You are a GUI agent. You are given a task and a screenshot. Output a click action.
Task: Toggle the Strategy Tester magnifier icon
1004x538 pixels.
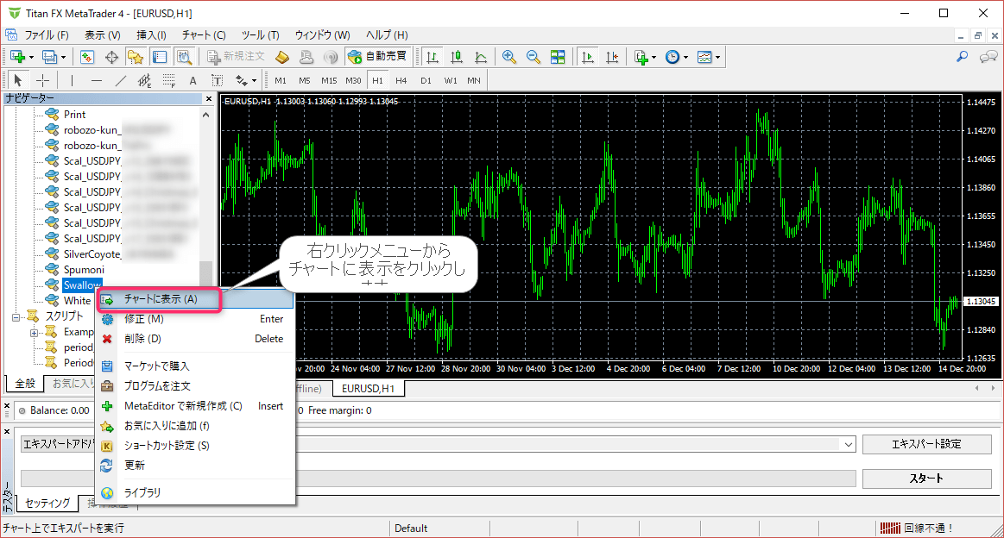coord(184,57)
